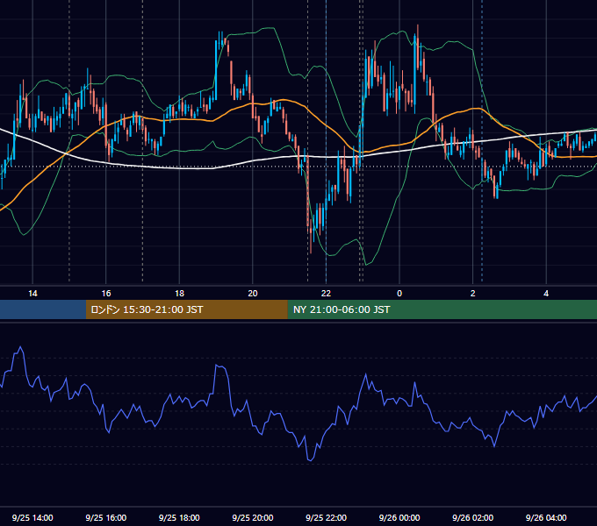
Task: Click the 9/26 02:00 time label
Action: point(472,517)
